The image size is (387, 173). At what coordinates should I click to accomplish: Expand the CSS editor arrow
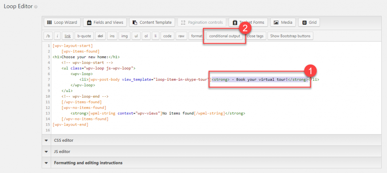pos(46,140)
